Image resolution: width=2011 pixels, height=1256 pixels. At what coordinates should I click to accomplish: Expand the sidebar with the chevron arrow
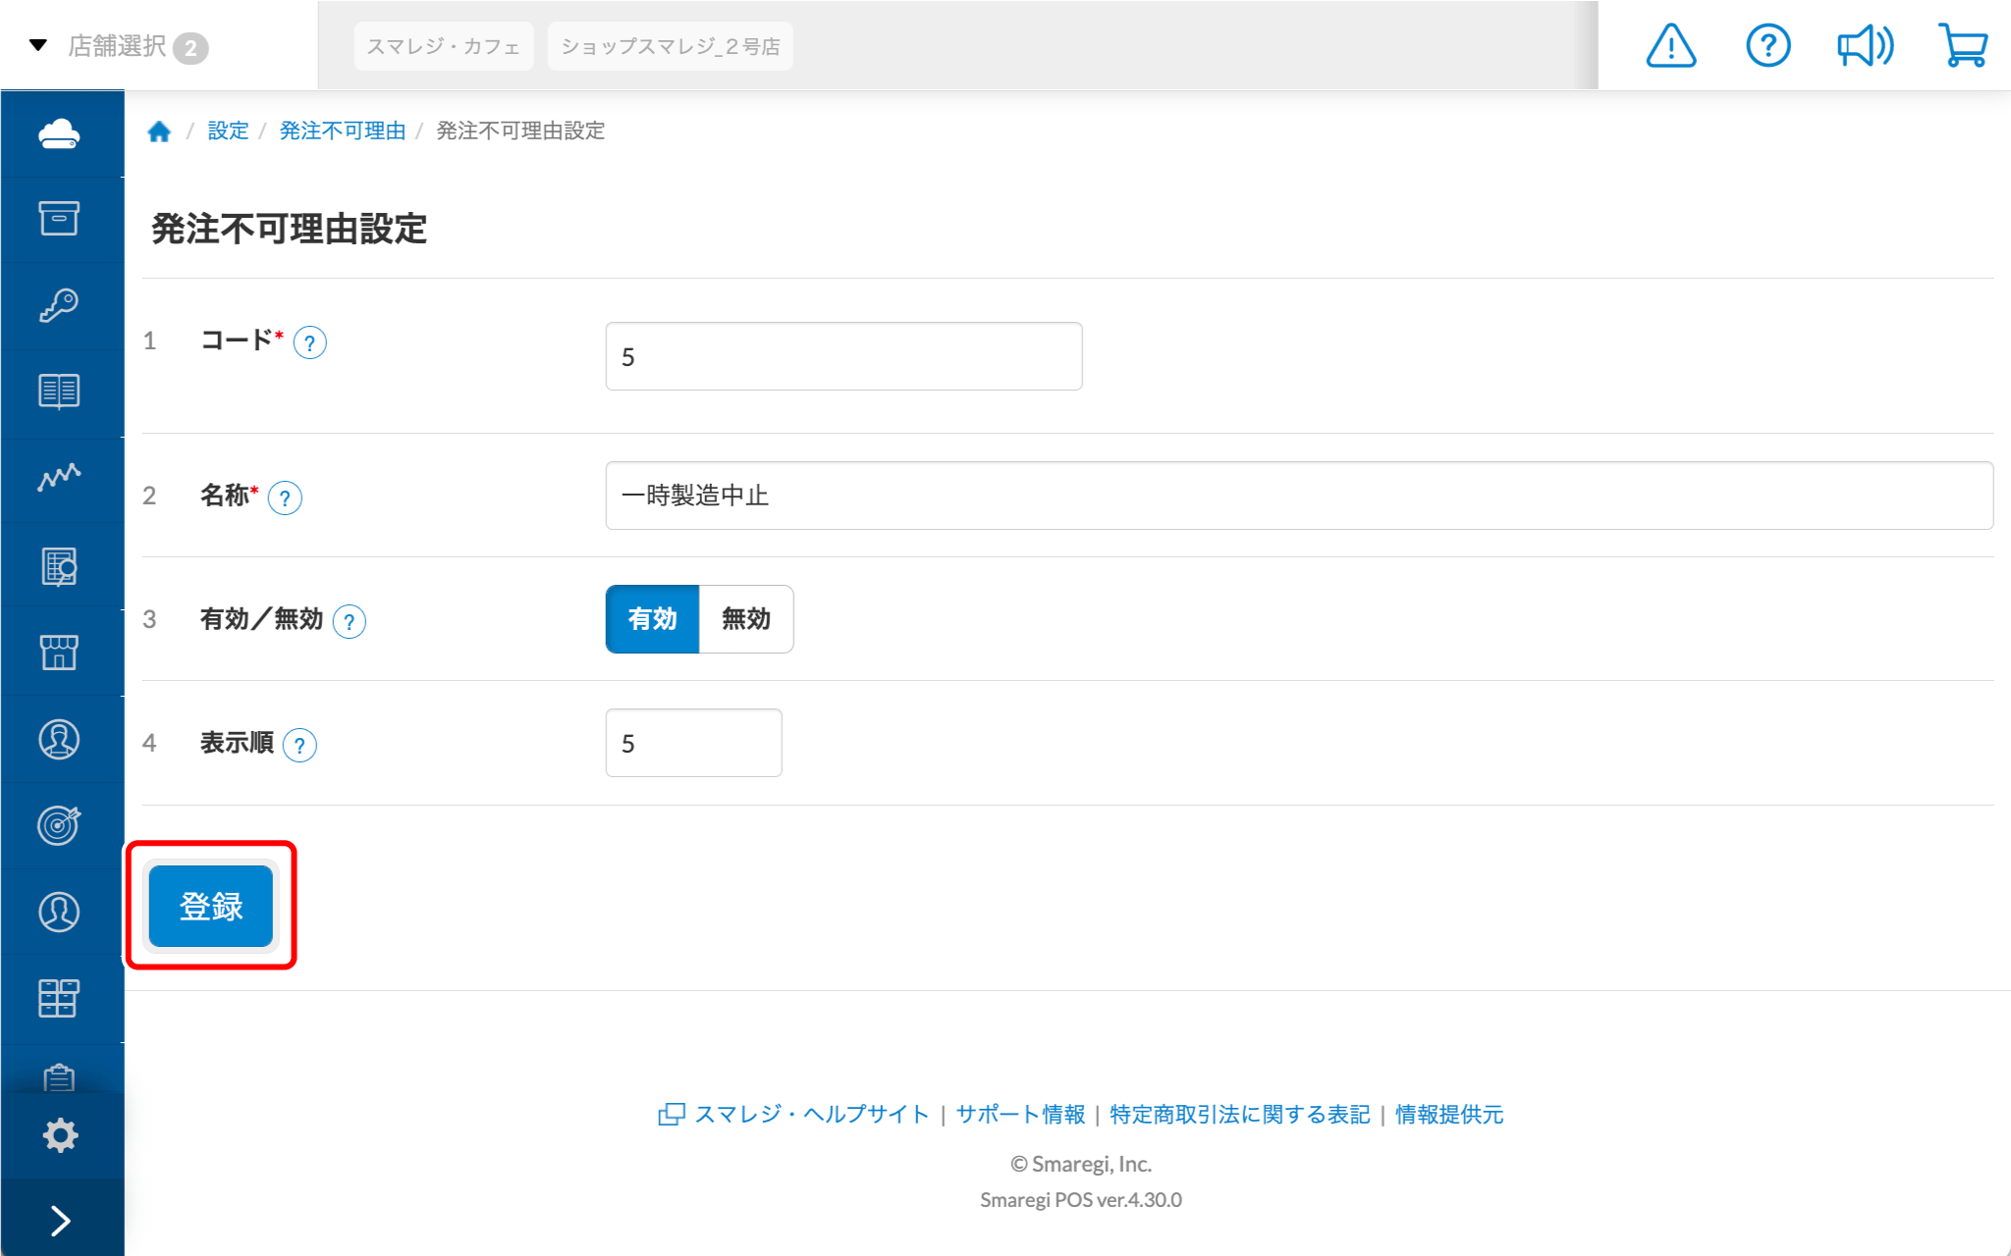pos(60,1221)
